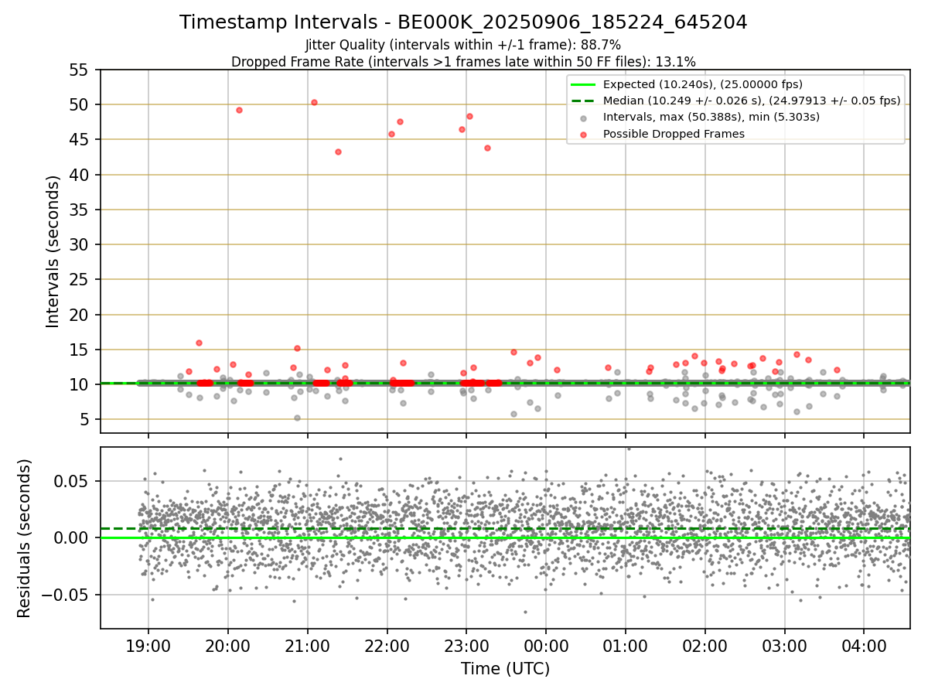Click the highest red outlier dot above 50 seconds

(x=314, y=102)
